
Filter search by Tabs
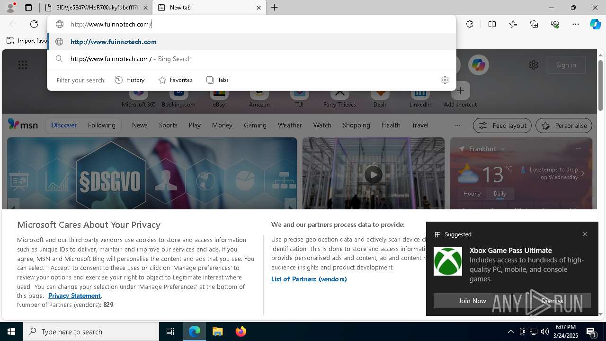217,80
